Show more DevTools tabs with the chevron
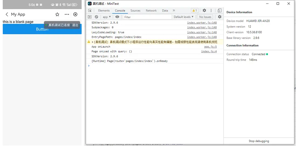 (174, 11)
